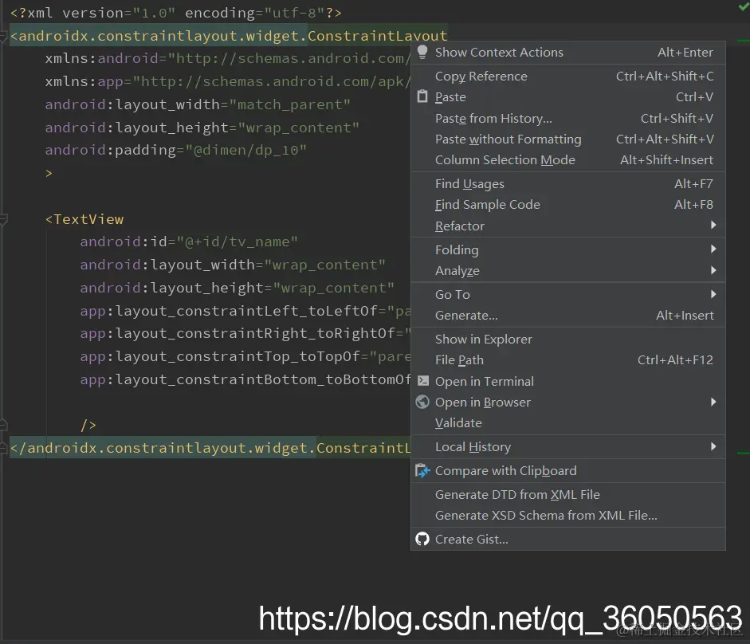Click the app:layout_constraintBottom_toBottomOf attribute
750x644 pixels.
pyautogui.click(x=245, y=379)
